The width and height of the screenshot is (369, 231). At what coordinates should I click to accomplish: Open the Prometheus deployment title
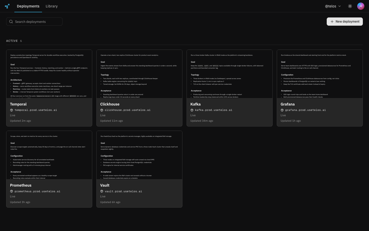(x=21, y=185)
